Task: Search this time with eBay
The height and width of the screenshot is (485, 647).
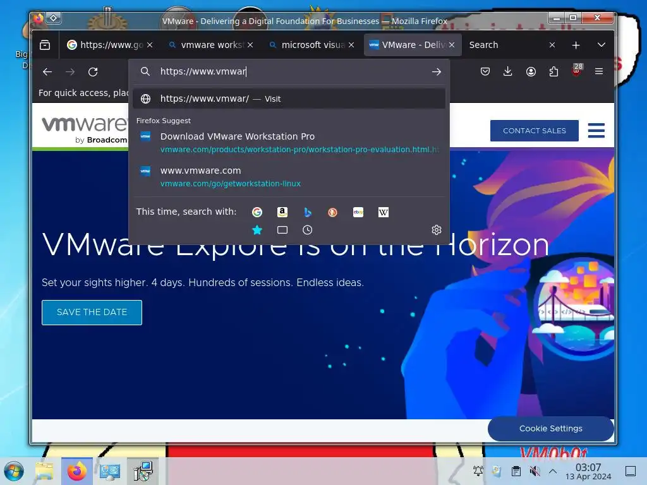Action: pos(358,212)
